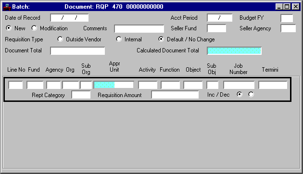Focus the Requisition Amount field
The width and height of the screenshot is (303, 174).
pos(175,95)
